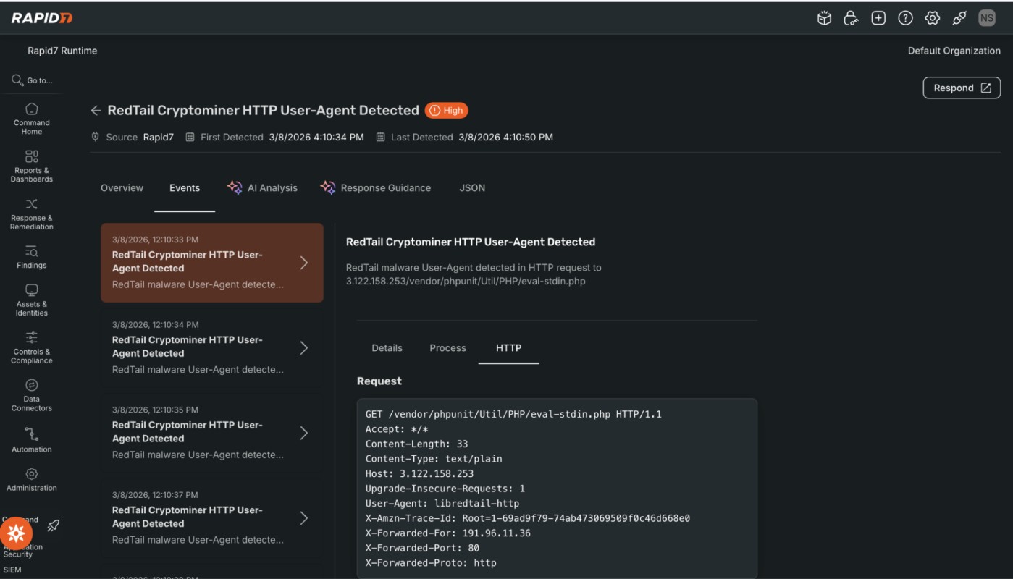Open the Automation section
The width and height of the screenshot is (1013, 579).
point(31,440)
